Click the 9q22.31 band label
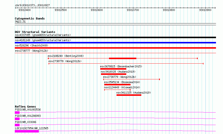This screenshot has width=223, height=134. [20, 21]
